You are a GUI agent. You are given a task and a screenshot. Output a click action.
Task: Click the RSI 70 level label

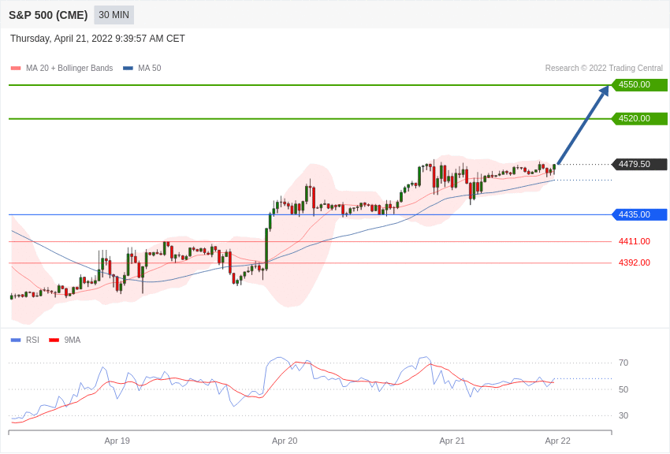point(623,363)
